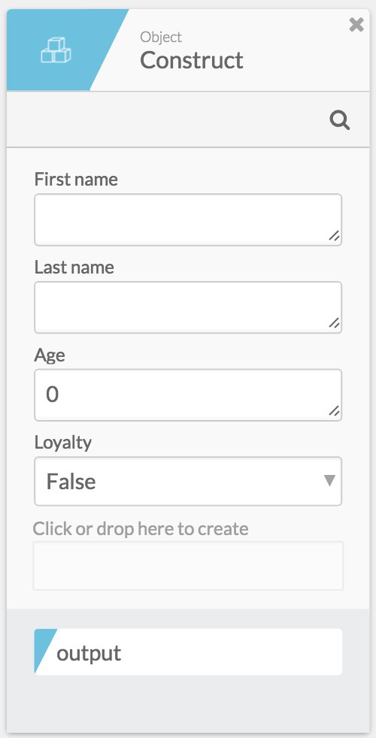Grab the resize handle of First name field
Screen dimensions: 376x738
(x=334, y=237)
